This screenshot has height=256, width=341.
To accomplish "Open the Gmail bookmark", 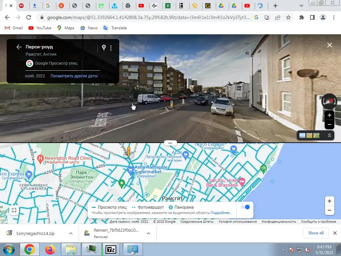I will (x=14, y=28).
